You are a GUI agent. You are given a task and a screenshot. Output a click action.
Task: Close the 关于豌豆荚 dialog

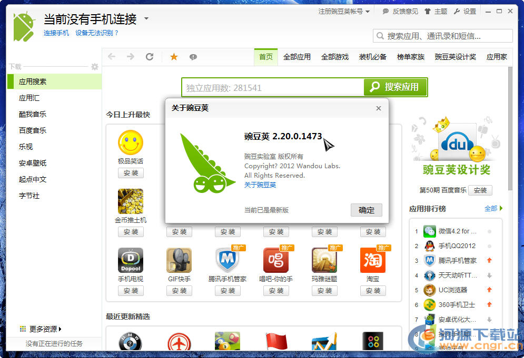click(378, 108)
